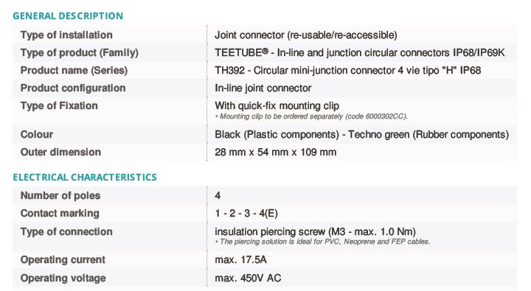Screen dimensions: 531x291
Task: Click the contact marking 1 - 2 - 3 - 4(E) value
Action: click(246, 214)
